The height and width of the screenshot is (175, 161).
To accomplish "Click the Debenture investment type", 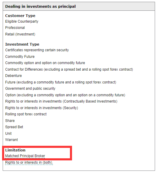I will pos(13,76).
